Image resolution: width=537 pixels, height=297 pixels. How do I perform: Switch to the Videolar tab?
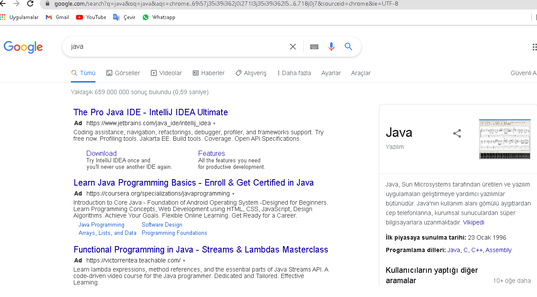(166, 73)
